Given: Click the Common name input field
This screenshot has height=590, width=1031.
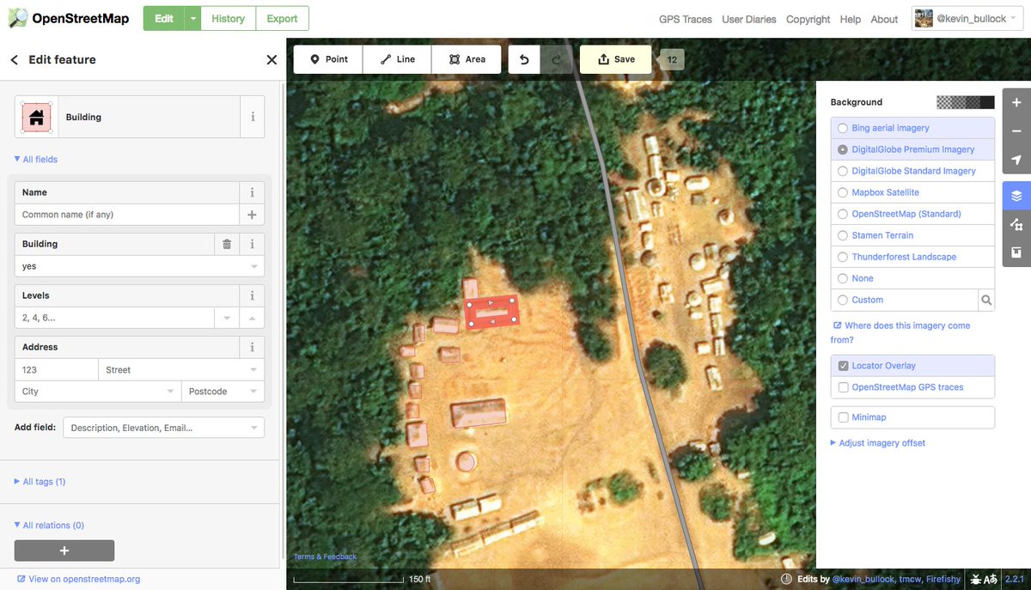Looking at the screenshot, I should [x=127, y=215].
